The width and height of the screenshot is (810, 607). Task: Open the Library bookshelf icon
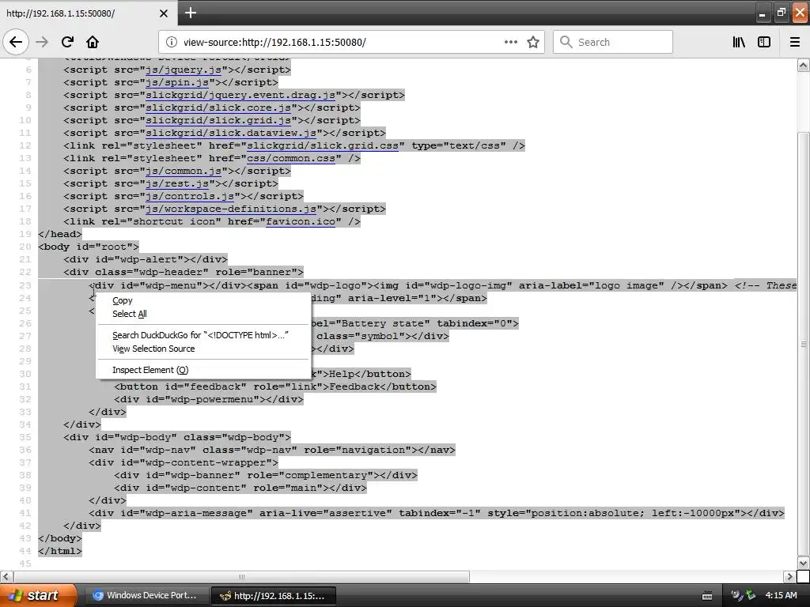point(739,42)
